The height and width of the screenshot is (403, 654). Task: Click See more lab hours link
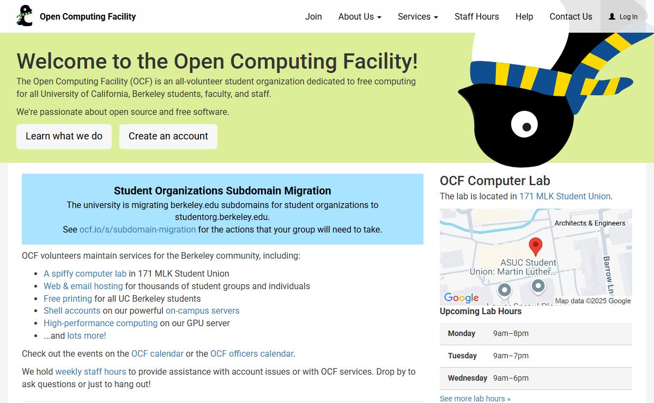pos(475,399)
